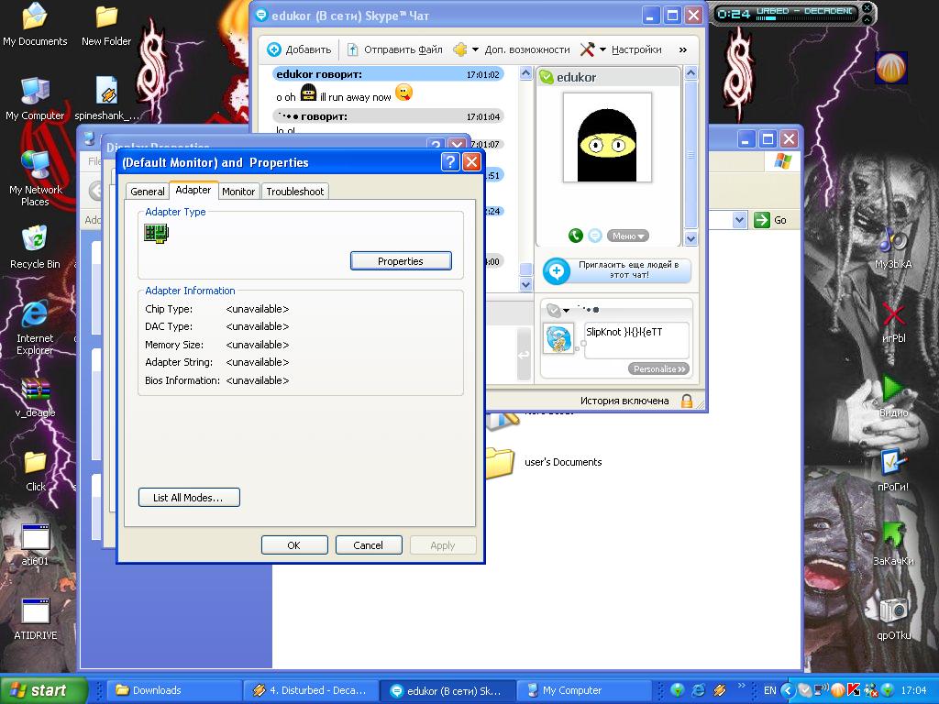
Task: Click the Memory Size label
Action: click(x=174, y=345)
